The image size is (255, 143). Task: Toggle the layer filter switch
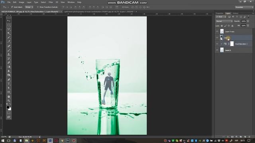249,17
